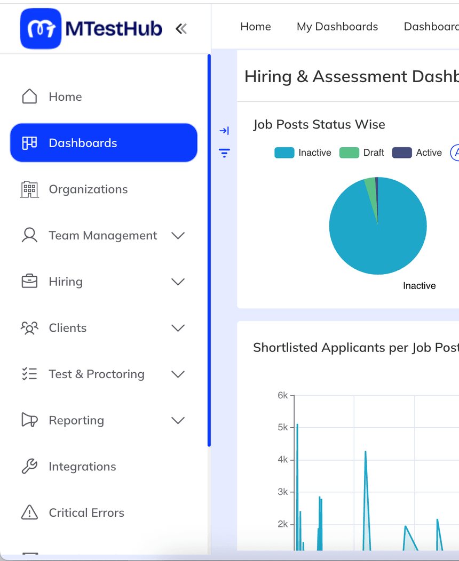Collapse sidebar with double chevron icon
459x561 pixels.
click(x=181, y=29)
